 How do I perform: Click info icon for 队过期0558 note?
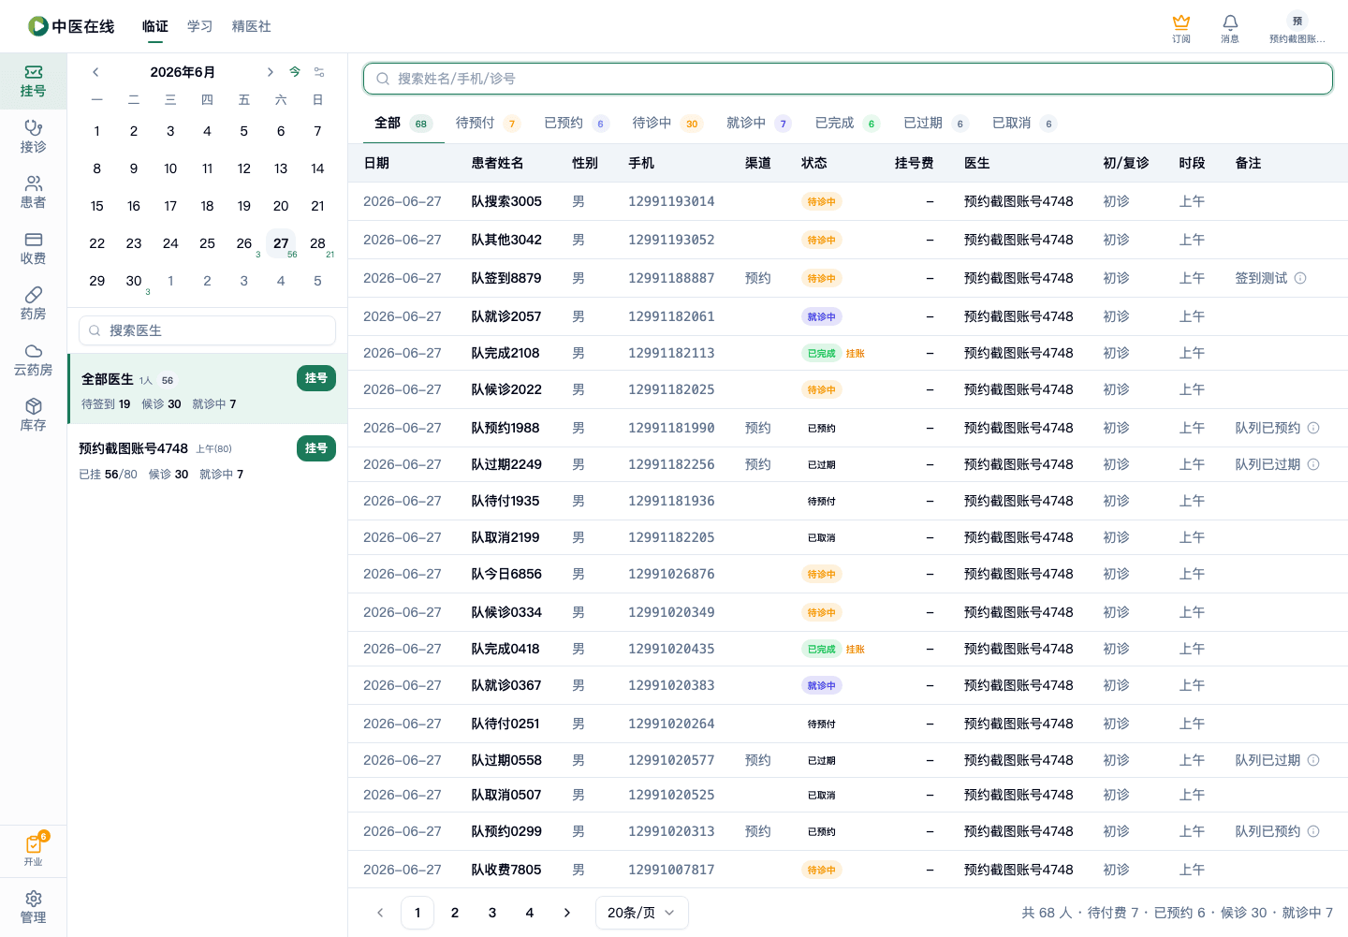1313,760
